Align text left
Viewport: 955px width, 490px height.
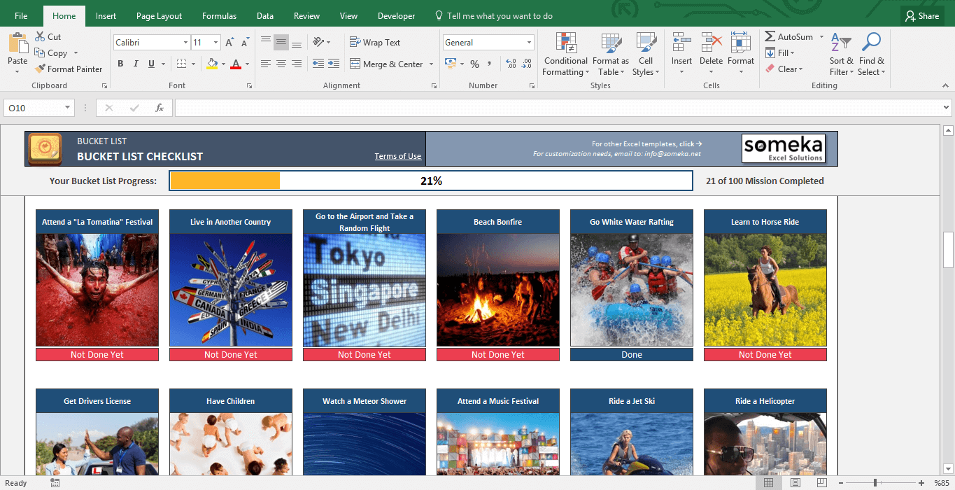(265, 64)
